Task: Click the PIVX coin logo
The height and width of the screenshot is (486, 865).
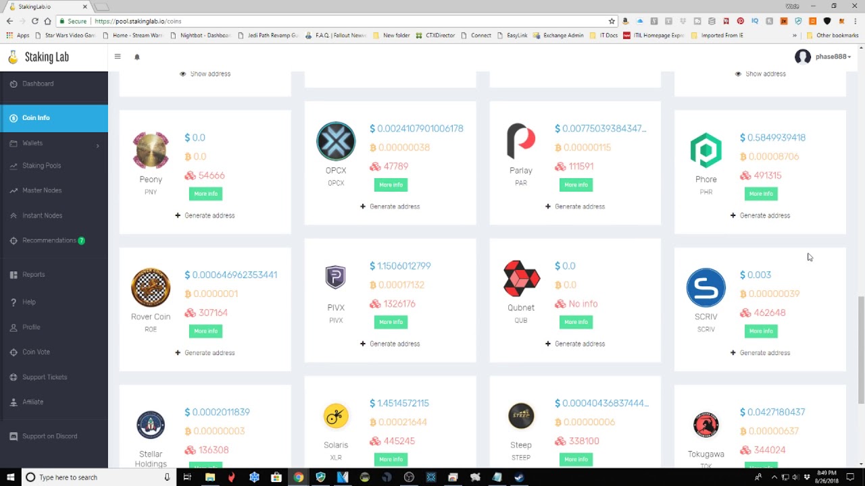Action: (336, 277)
